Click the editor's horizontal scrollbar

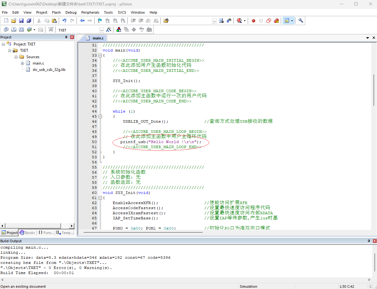(x=143, y=232)
